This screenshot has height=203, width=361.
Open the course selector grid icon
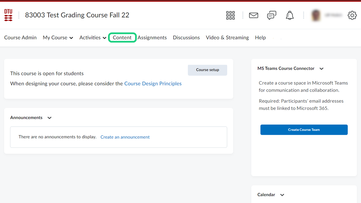[x=230, y=16]
